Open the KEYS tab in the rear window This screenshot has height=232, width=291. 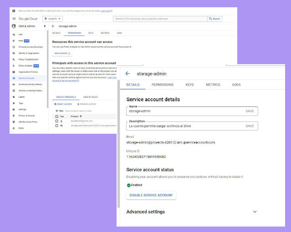(91, 33)
